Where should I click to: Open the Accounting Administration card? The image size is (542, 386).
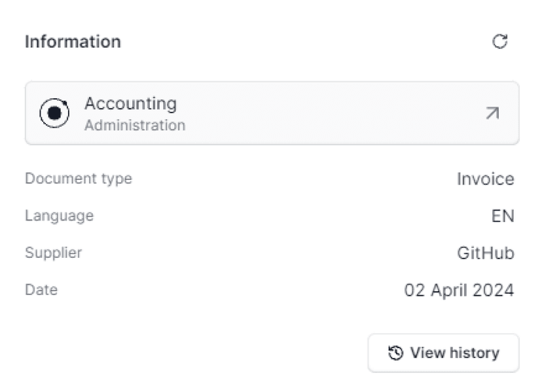pos(272,113)
